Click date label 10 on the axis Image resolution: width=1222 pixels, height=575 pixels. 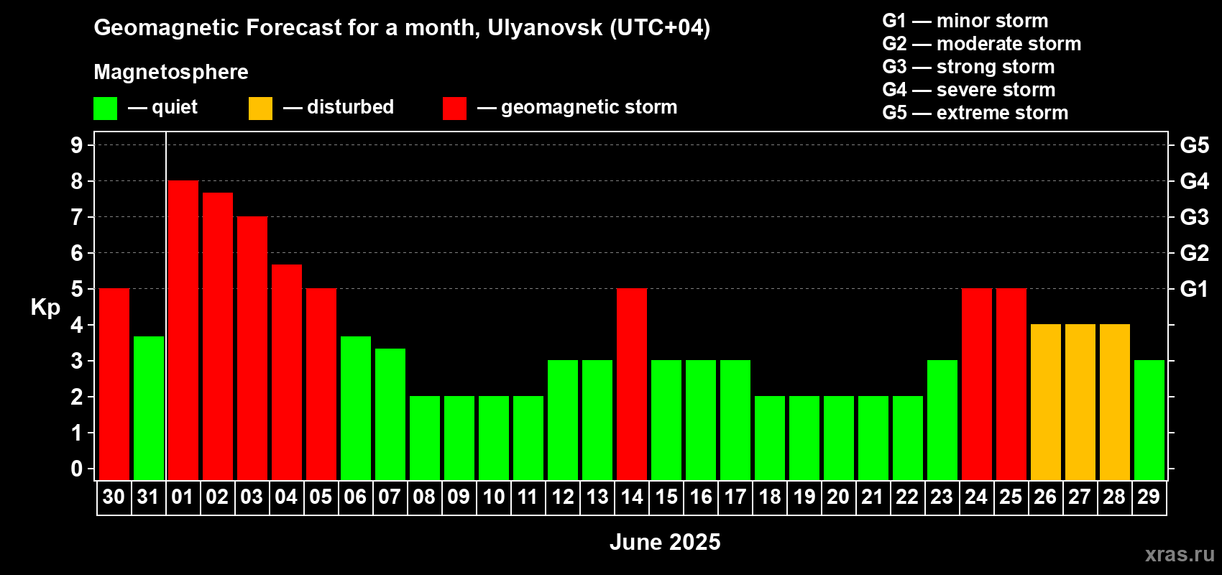[x=493, y=497]
